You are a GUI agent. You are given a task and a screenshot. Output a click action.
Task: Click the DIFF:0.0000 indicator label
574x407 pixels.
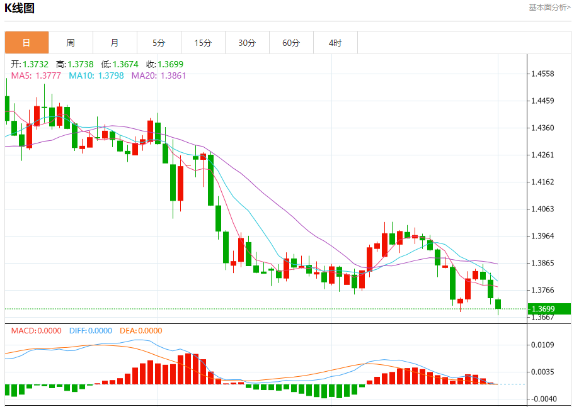(x=91, y=331)
